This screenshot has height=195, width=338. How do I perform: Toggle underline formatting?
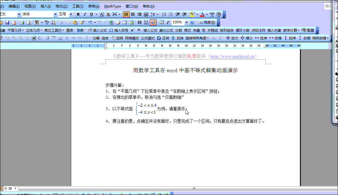tap(91, 14)
